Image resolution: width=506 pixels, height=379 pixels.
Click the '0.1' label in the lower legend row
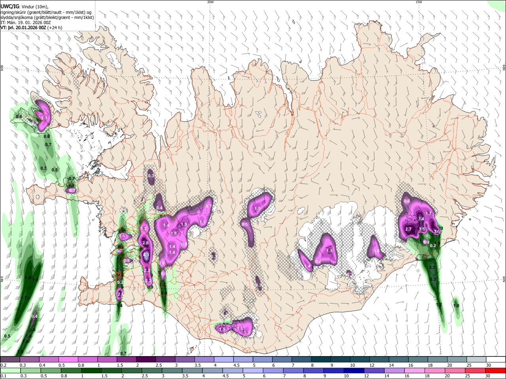click(3, 376)
